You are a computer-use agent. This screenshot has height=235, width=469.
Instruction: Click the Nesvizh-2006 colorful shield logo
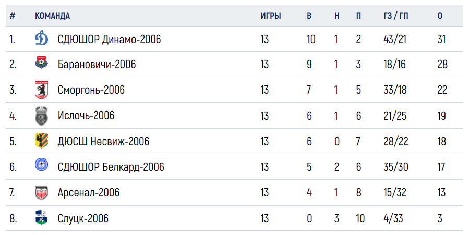pos(42,141)
